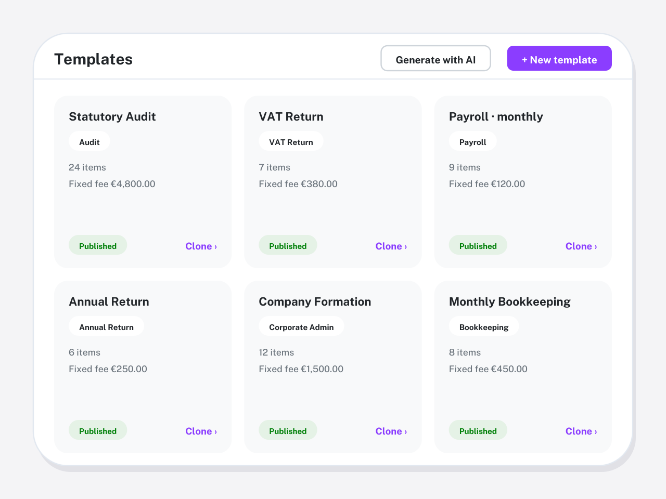Click Fixed fee €1,500.00 text
This screenshot has height=499, width=666.
coord(301,369)
